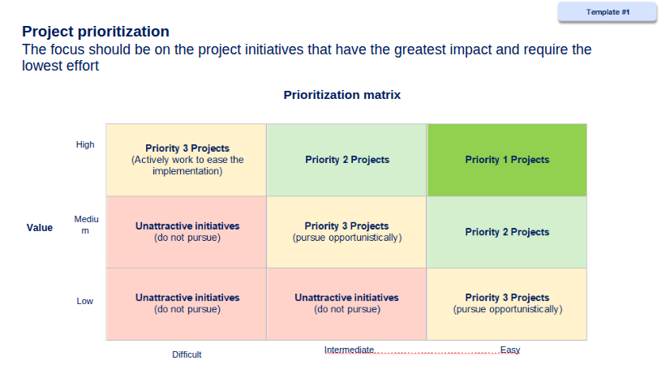The image size is (670, 369).
Task: Click the Medium row label
Action: click(86, 225)
